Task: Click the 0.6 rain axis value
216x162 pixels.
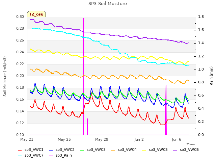Action: coord(201,95)
